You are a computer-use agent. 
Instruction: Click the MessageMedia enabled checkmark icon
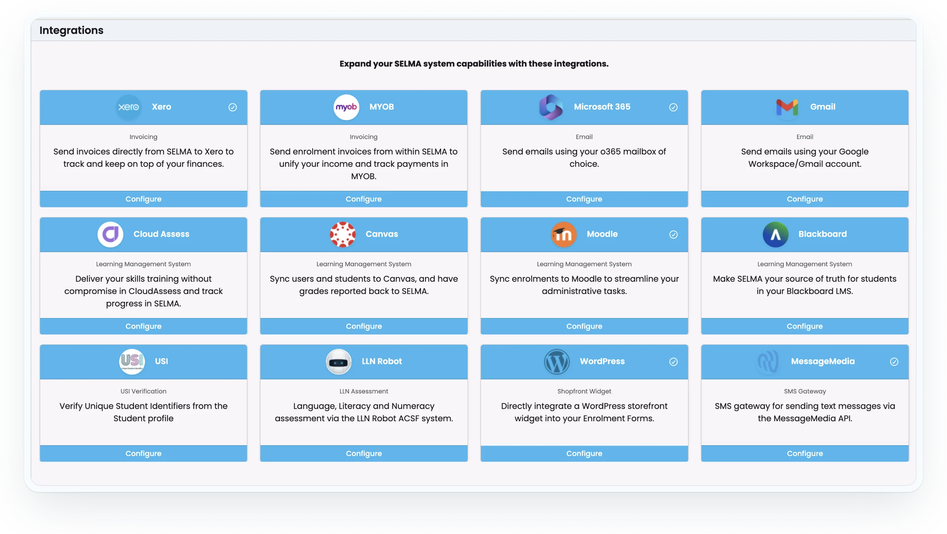[894, 362]
